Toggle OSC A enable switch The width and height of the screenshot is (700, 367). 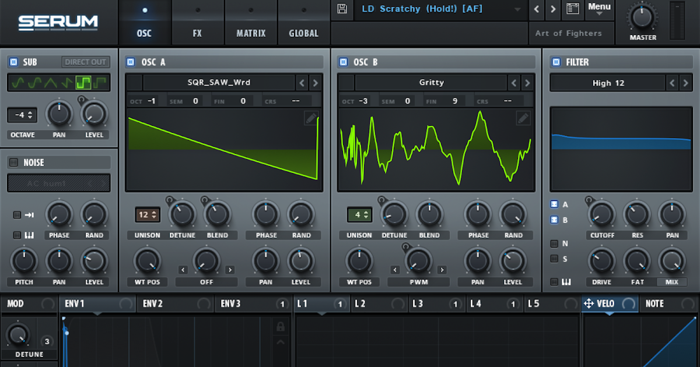131,62
